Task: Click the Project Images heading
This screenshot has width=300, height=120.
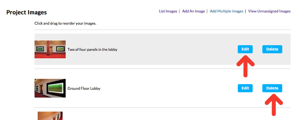Action: pos(26,12)
